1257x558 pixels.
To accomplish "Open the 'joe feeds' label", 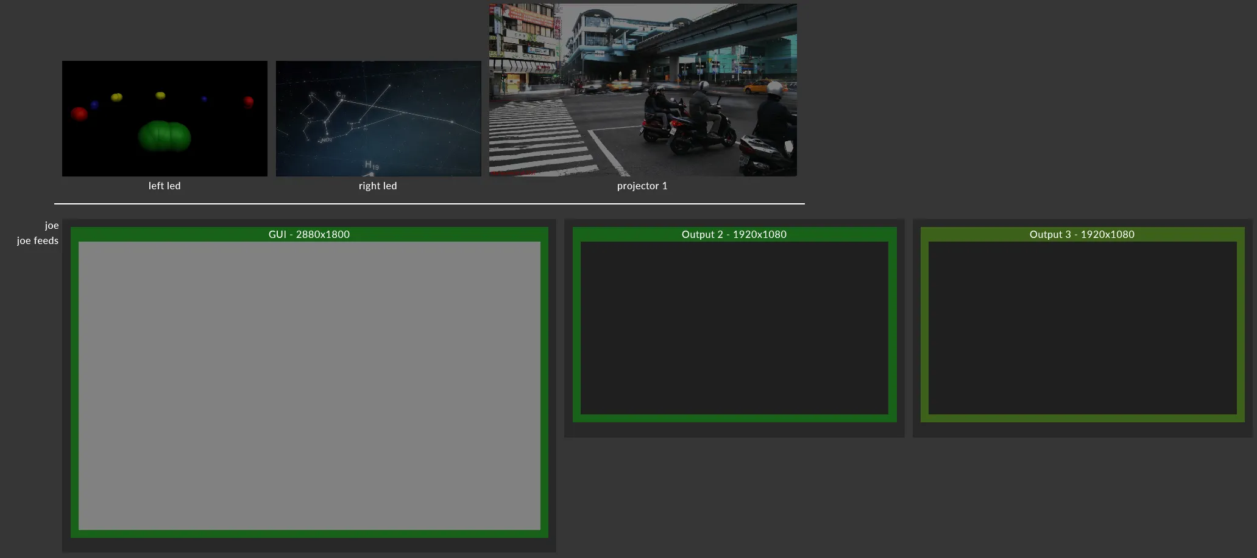I will (38, 241).
